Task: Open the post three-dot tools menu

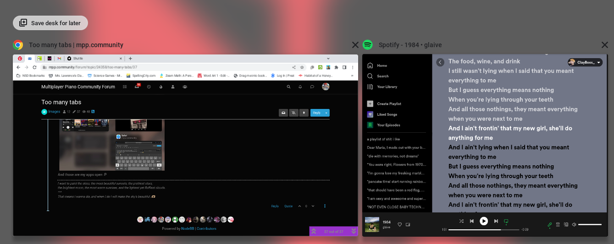Action: pos(325,206)
